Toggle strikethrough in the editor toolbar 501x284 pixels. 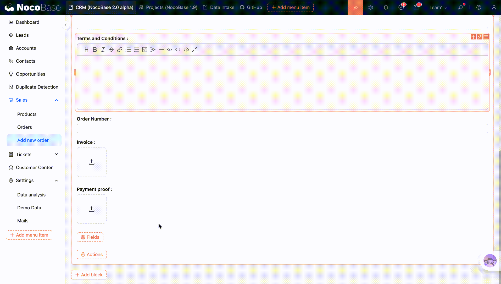pos(111,50)
